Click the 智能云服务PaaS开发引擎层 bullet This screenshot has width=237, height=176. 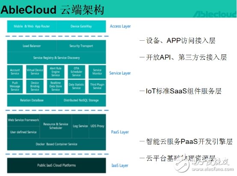click(186, 141)
